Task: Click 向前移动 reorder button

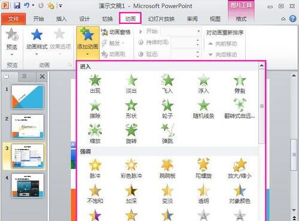Action: click(x=222, y=44)
